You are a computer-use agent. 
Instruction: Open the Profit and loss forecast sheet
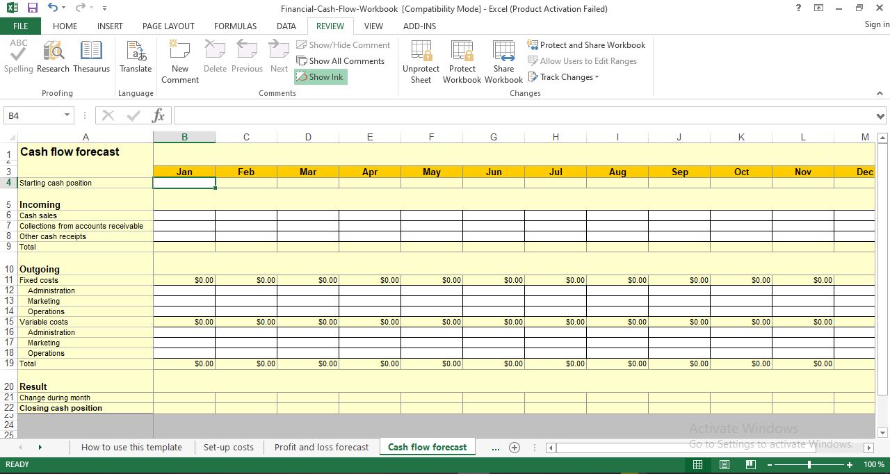(x=321, y=447)
